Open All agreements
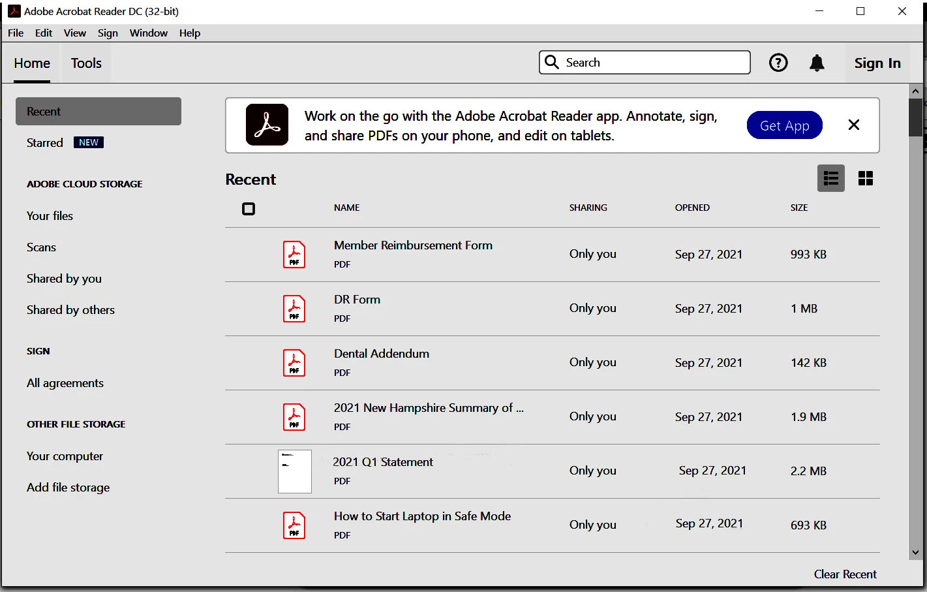Viewport: 927px width, 592px height. (x=65, y=383)
